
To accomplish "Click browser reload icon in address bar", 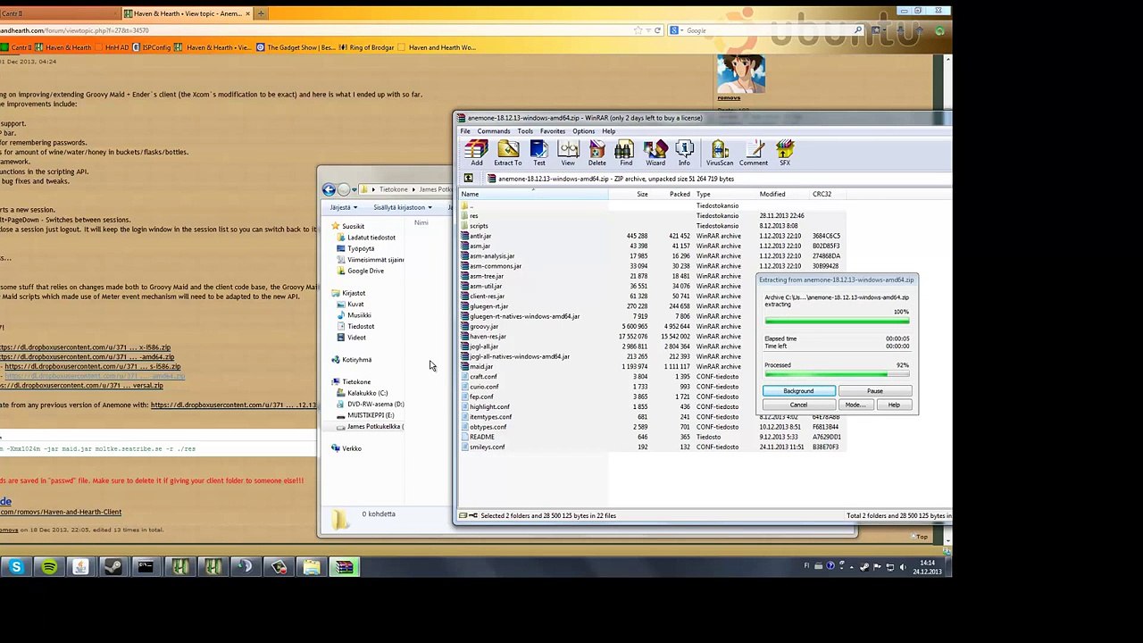I will coord(657,30).
